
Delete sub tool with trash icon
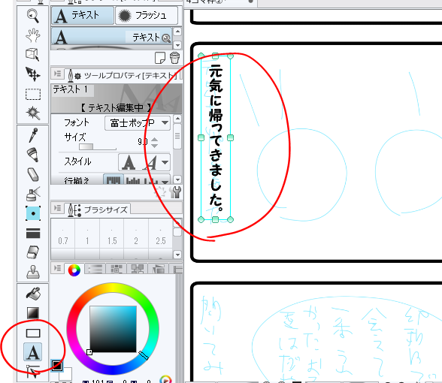(x=174, y=58)
